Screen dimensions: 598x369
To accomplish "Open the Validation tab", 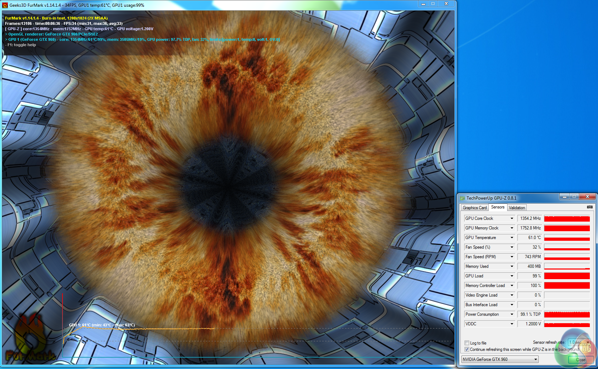I will pyautogui.click(x=517, y=208).
